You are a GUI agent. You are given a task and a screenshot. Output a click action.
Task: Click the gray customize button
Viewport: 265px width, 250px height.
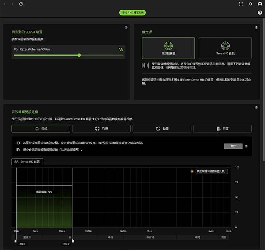(233, 146)
